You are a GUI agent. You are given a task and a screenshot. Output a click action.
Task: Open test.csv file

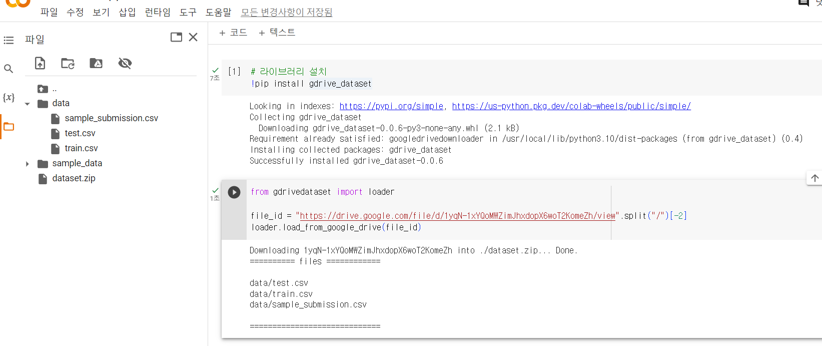[80, 133]
